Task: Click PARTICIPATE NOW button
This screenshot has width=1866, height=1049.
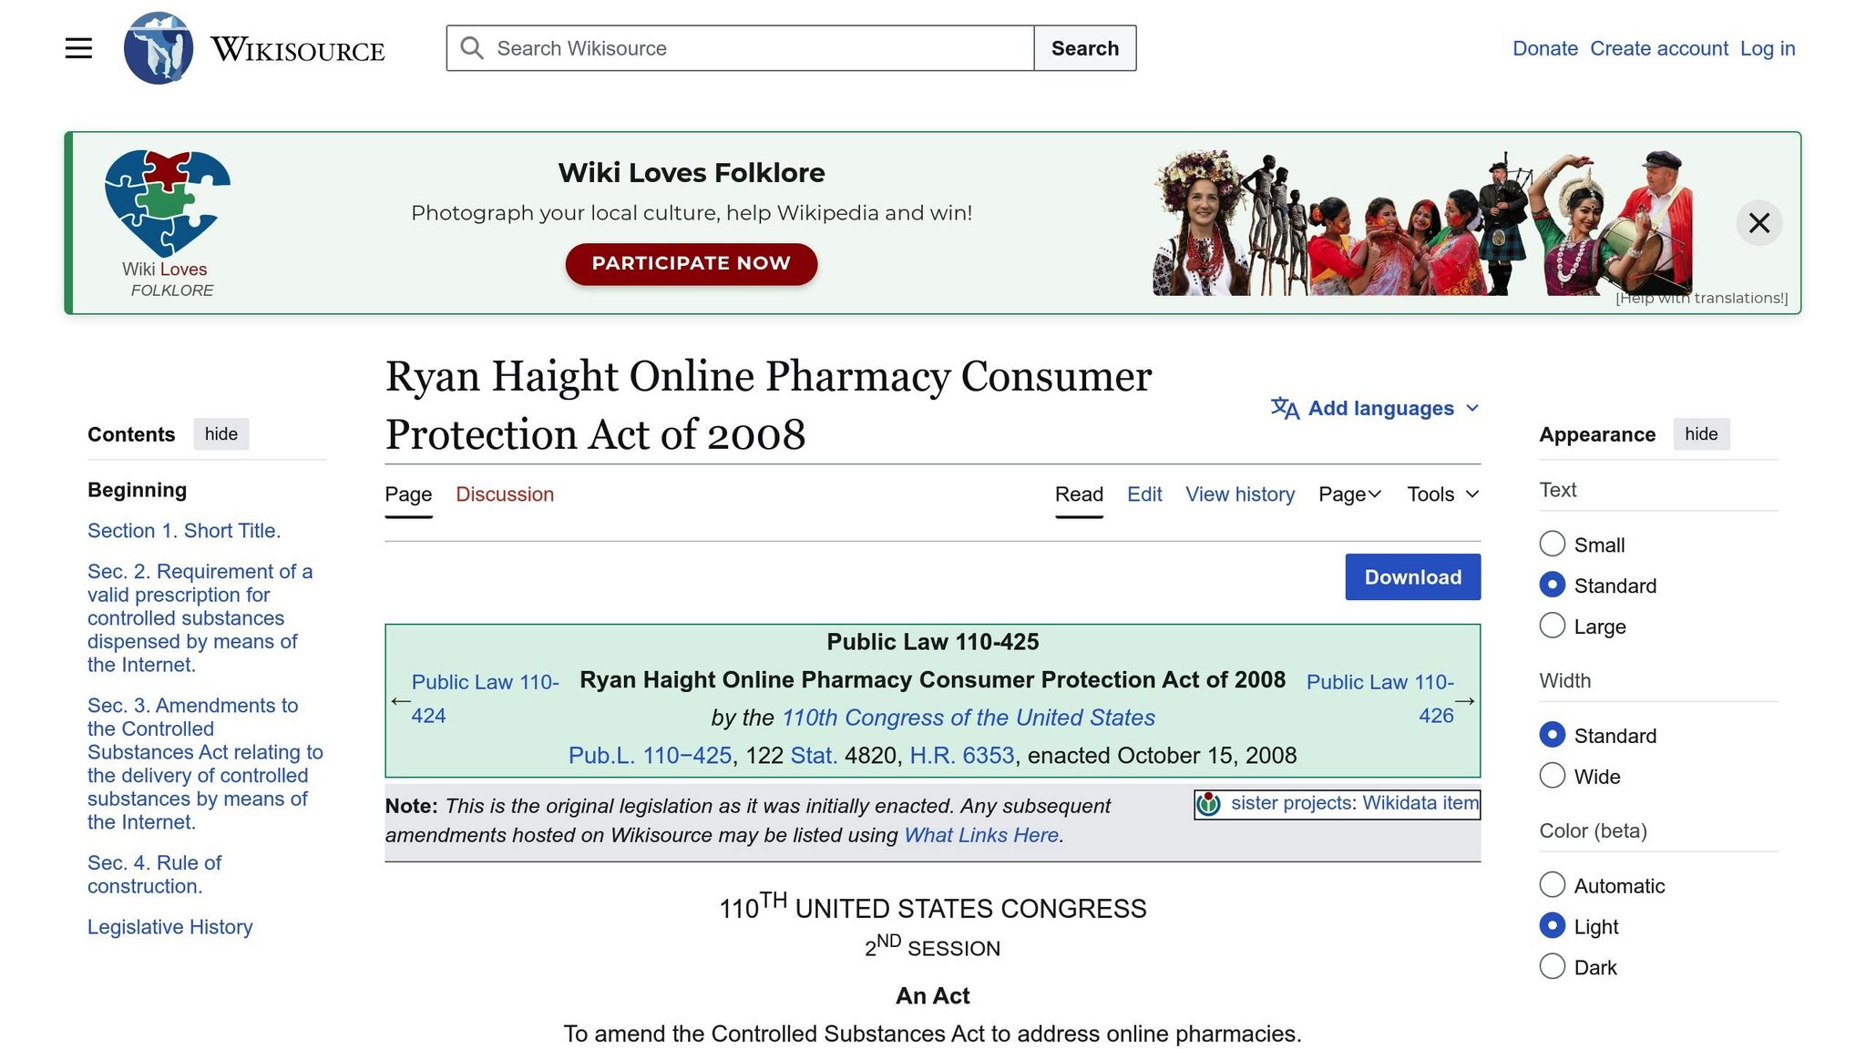Action: tap(692, 263)
